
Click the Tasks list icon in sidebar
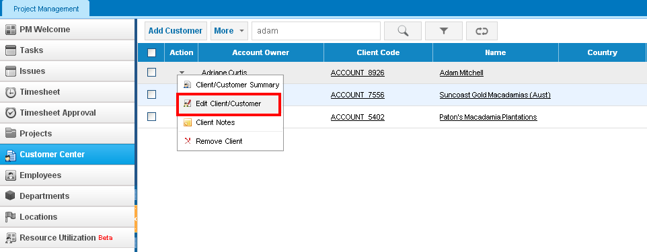[11, 50]
